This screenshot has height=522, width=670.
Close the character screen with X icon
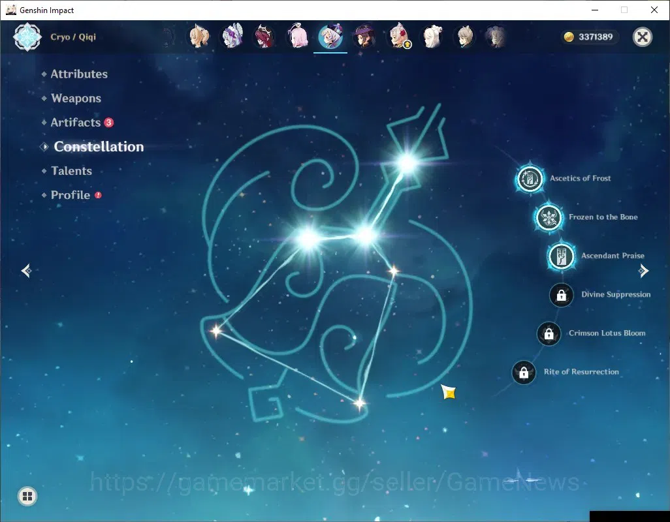[x=642, y=37]
